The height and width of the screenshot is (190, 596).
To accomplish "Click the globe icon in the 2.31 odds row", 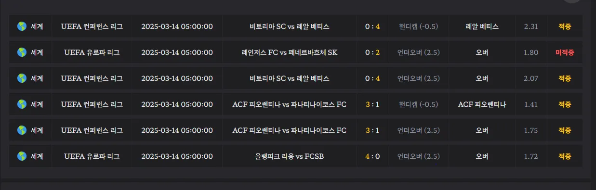I will pos(21,26).
